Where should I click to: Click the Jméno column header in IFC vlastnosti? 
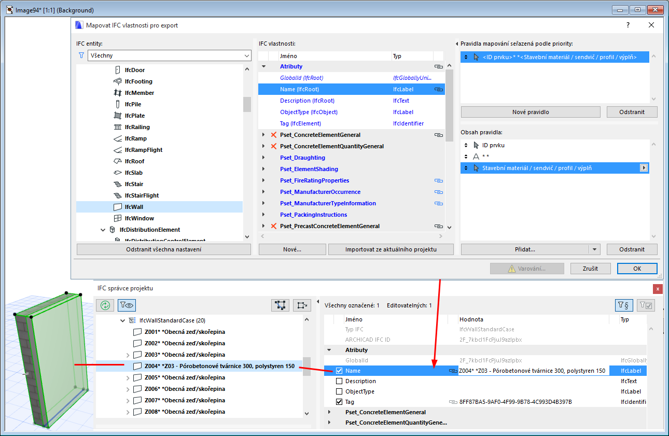(335, 56)
